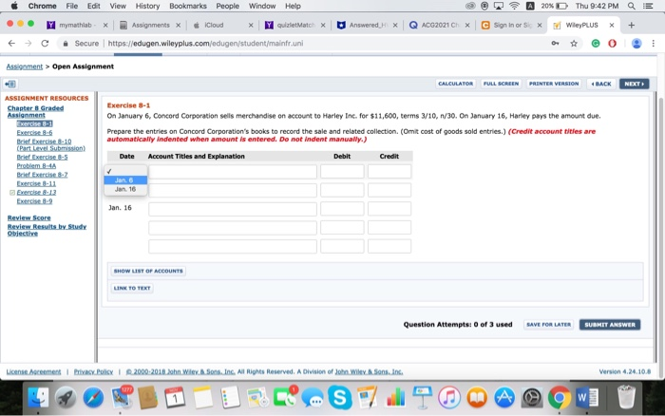Open the Privacy Policy link
665x416 pixels.
pyautogui.click(x=93, y=372)
